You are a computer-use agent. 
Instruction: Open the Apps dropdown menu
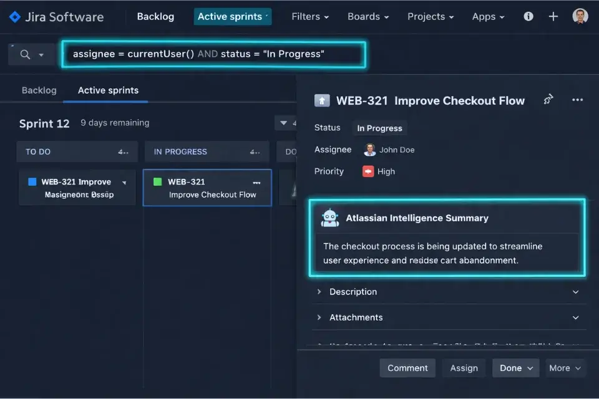(x=488, y=16)
